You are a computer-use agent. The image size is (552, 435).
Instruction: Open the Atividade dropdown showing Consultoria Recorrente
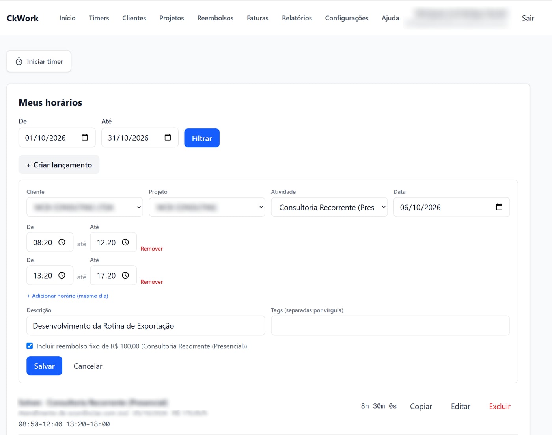point(329,207)
